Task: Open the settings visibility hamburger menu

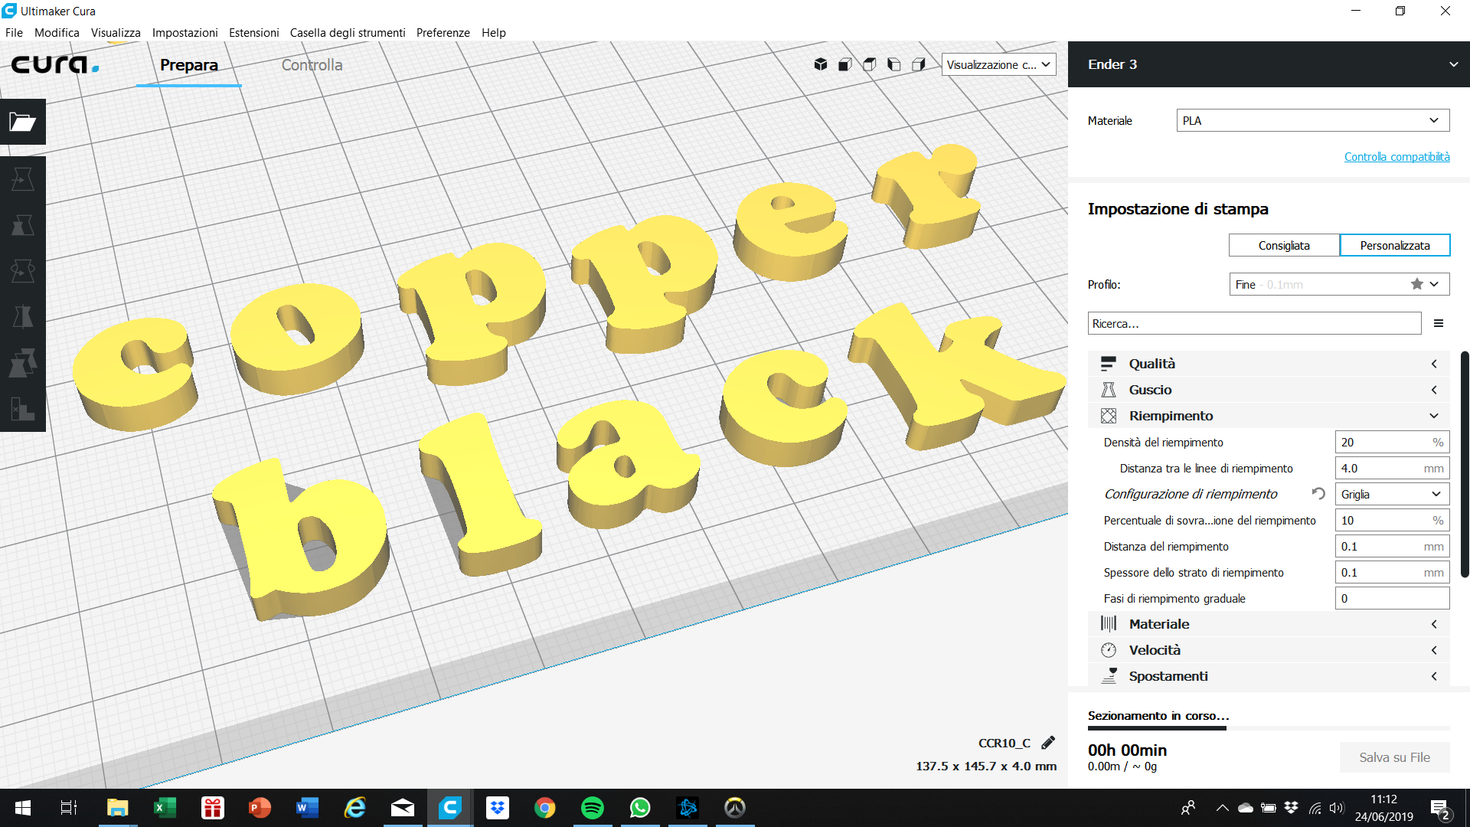Action: point(1439,323)
